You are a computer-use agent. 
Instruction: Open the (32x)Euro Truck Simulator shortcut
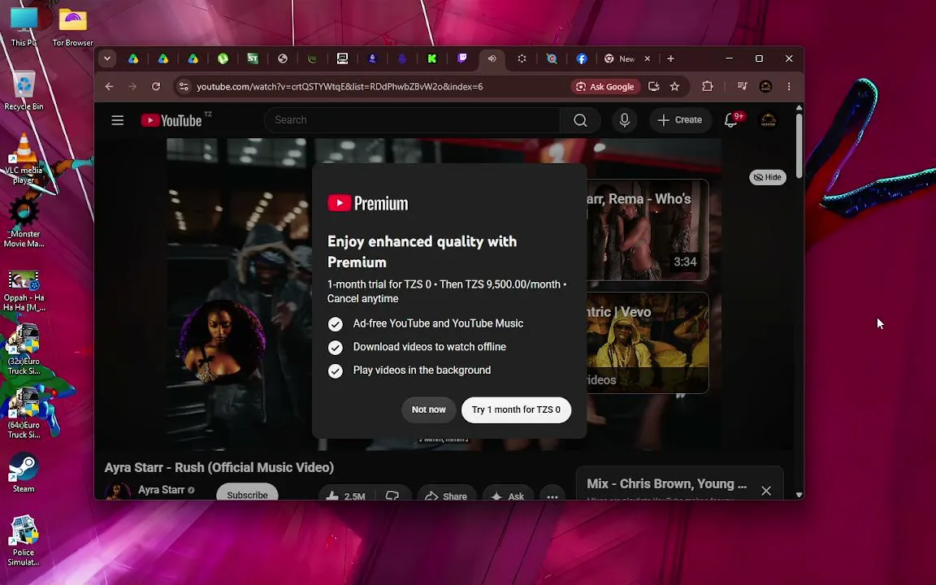24,349
